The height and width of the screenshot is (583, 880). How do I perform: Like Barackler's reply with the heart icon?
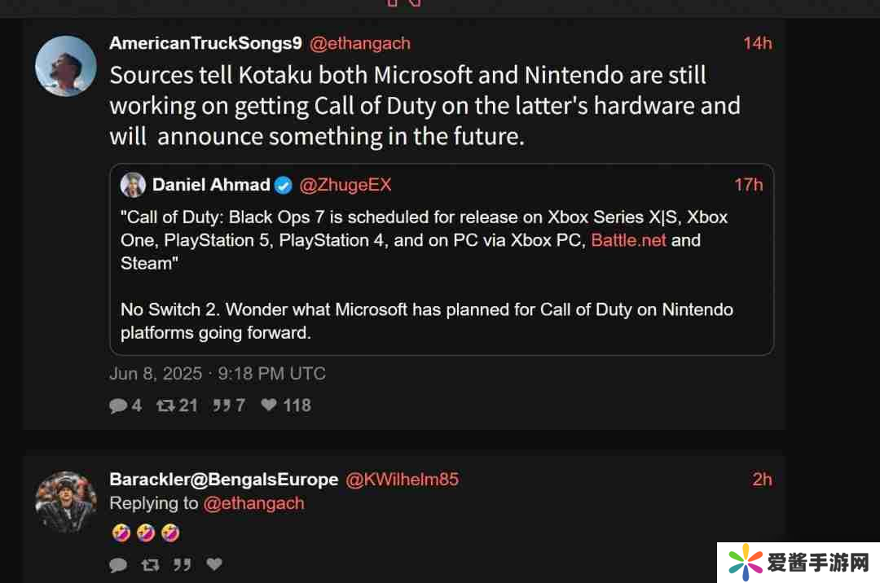(x=213, y=564)
